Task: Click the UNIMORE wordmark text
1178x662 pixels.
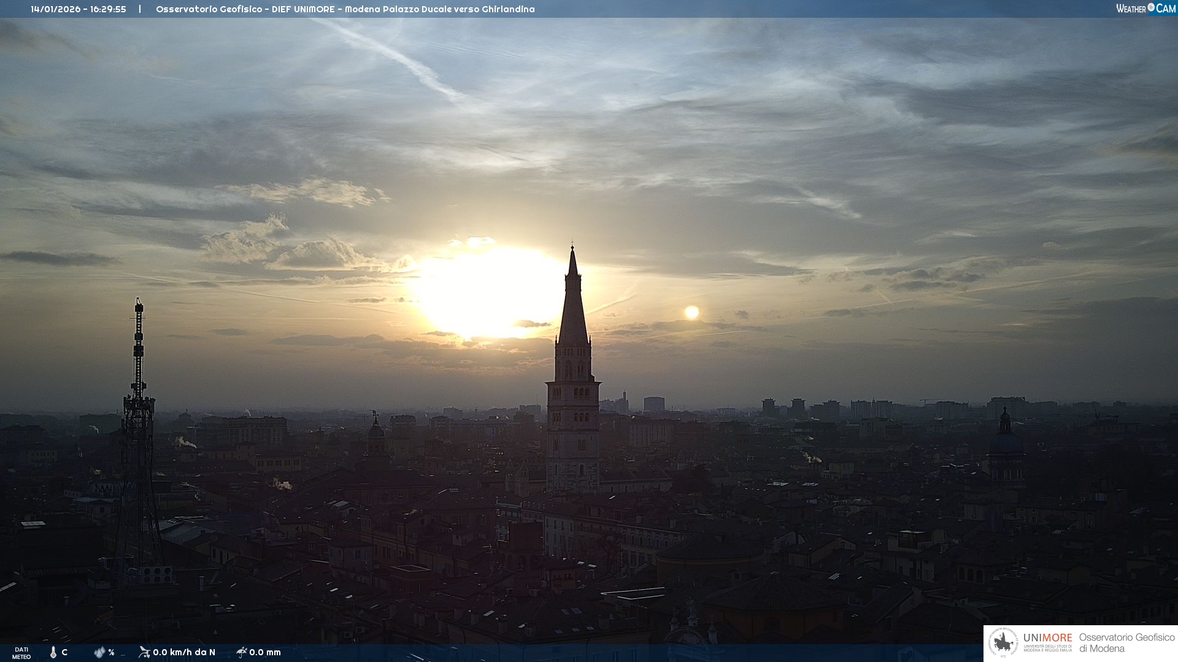Action: [1047, 638]
